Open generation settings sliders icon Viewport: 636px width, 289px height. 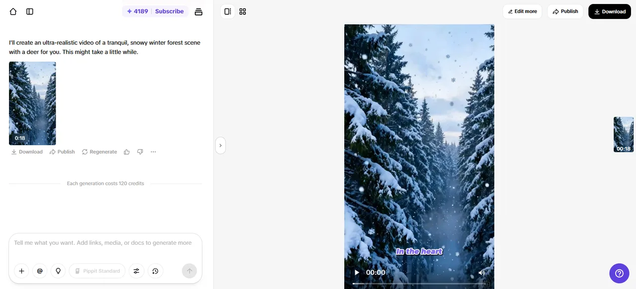click(136, 271)
